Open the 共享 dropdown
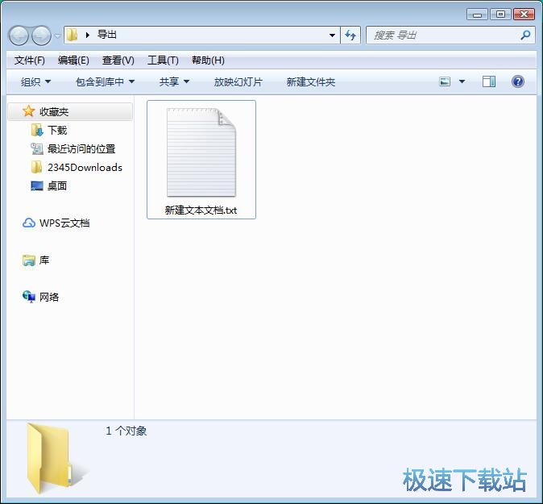 174,81
